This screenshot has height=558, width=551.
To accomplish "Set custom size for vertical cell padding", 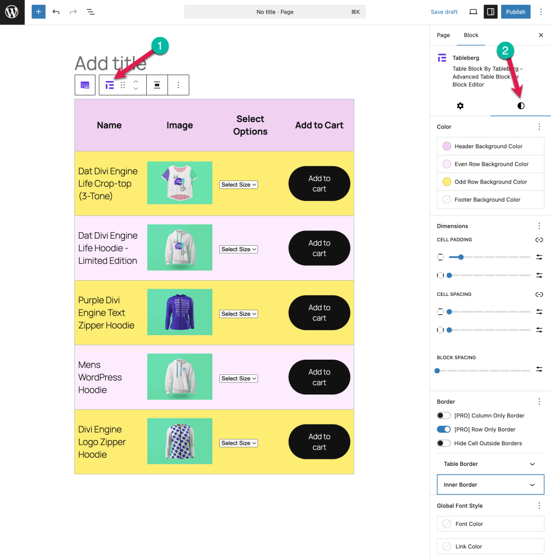I will (539, 257).
